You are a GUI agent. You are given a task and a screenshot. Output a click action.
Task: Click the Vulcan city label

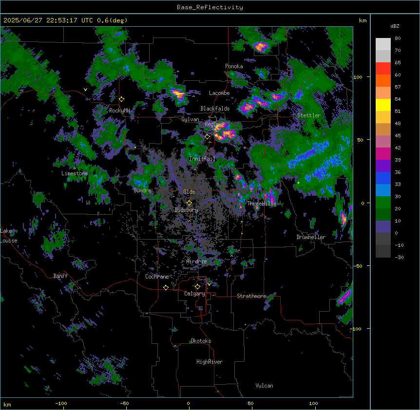click(x=265, y=386)
